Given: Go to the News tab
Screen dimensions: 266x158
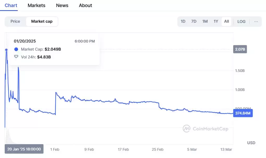Looking at the screenshot, I should pyautogui.click(x=62, y=5).
